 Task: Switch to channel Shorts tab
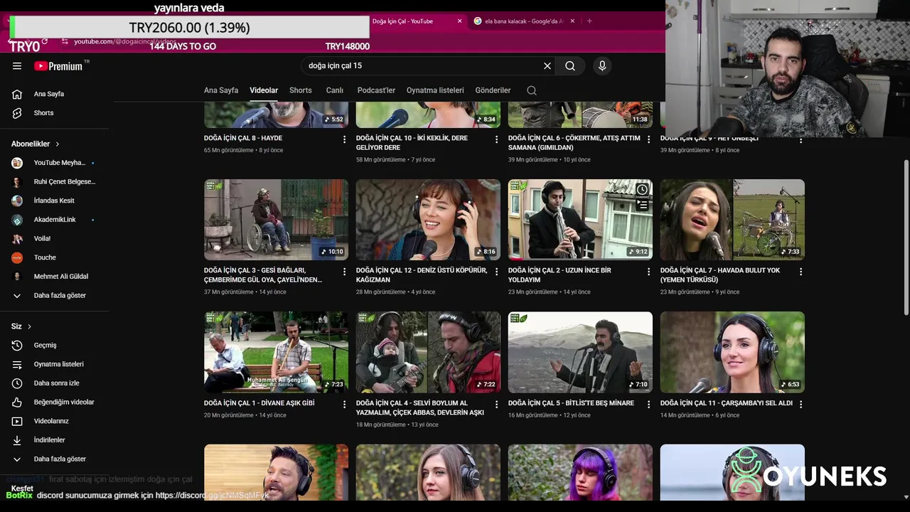tap(301, 90)
